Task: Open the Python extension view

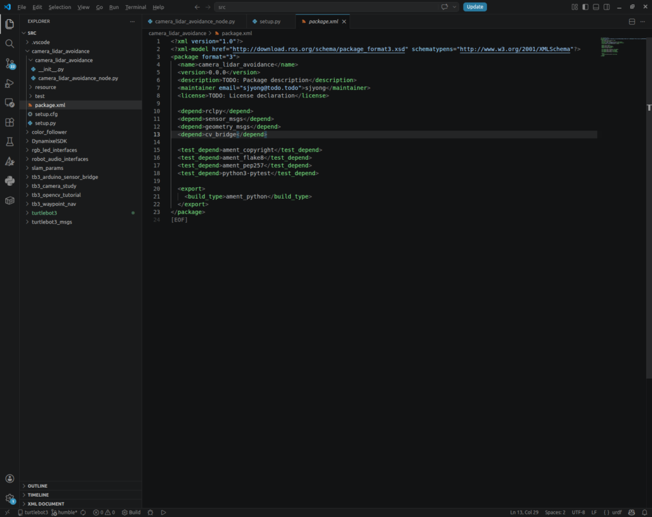Action: [x=10, y=181]
